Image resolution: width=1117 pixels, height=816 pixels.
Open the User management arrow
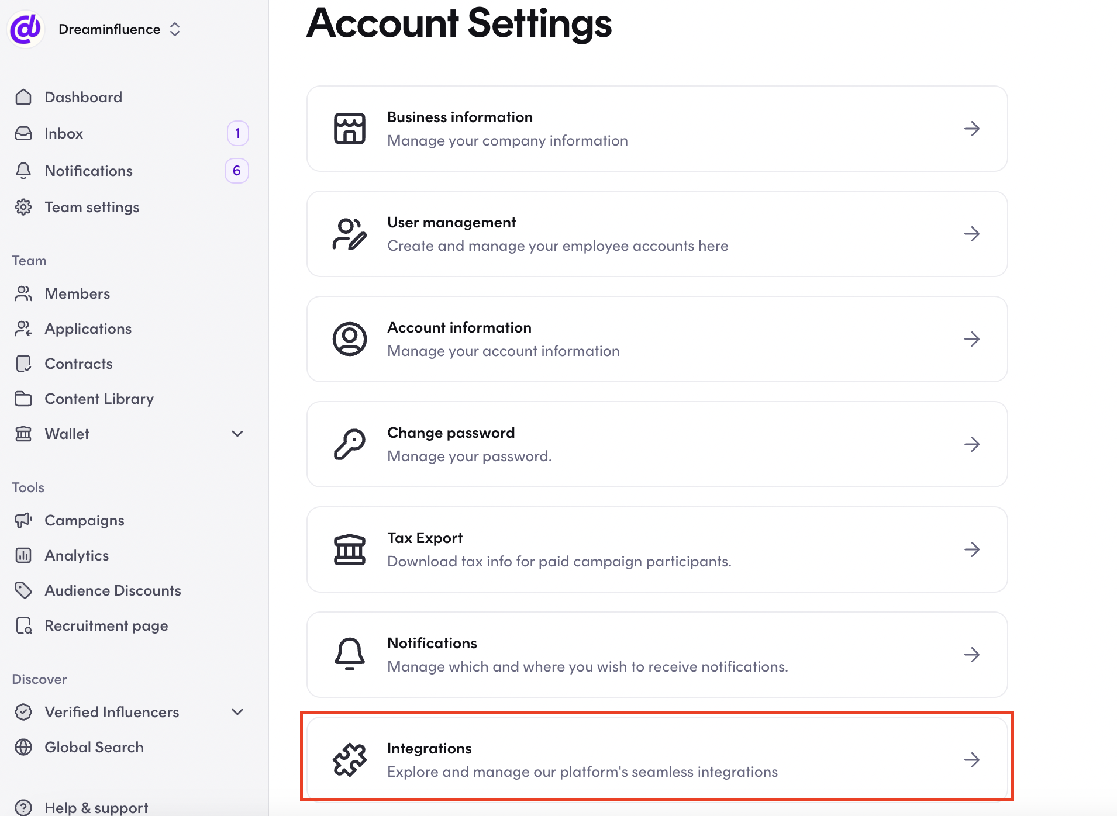tap(972, 234)
